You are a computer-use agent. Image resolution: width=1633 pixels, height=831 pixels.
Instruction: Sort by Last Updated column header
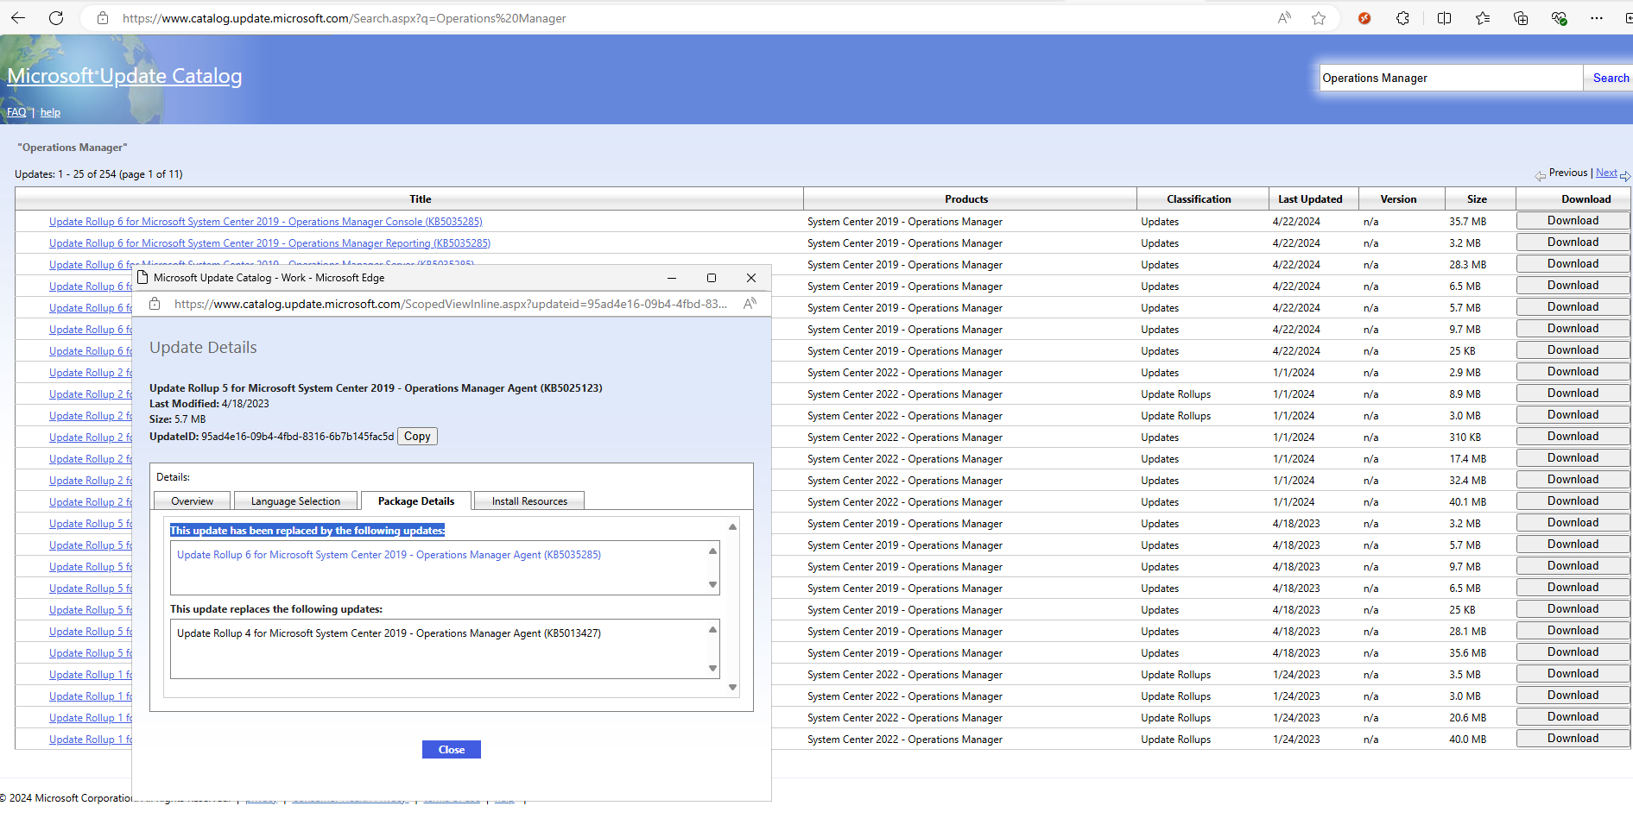point(1310,199)
